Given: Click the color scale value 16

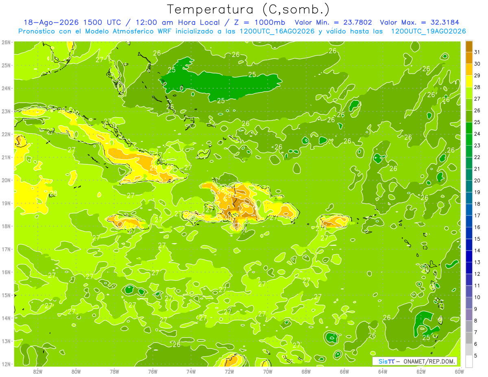Looking at the screenshot, I should click(x=477, y=227).
